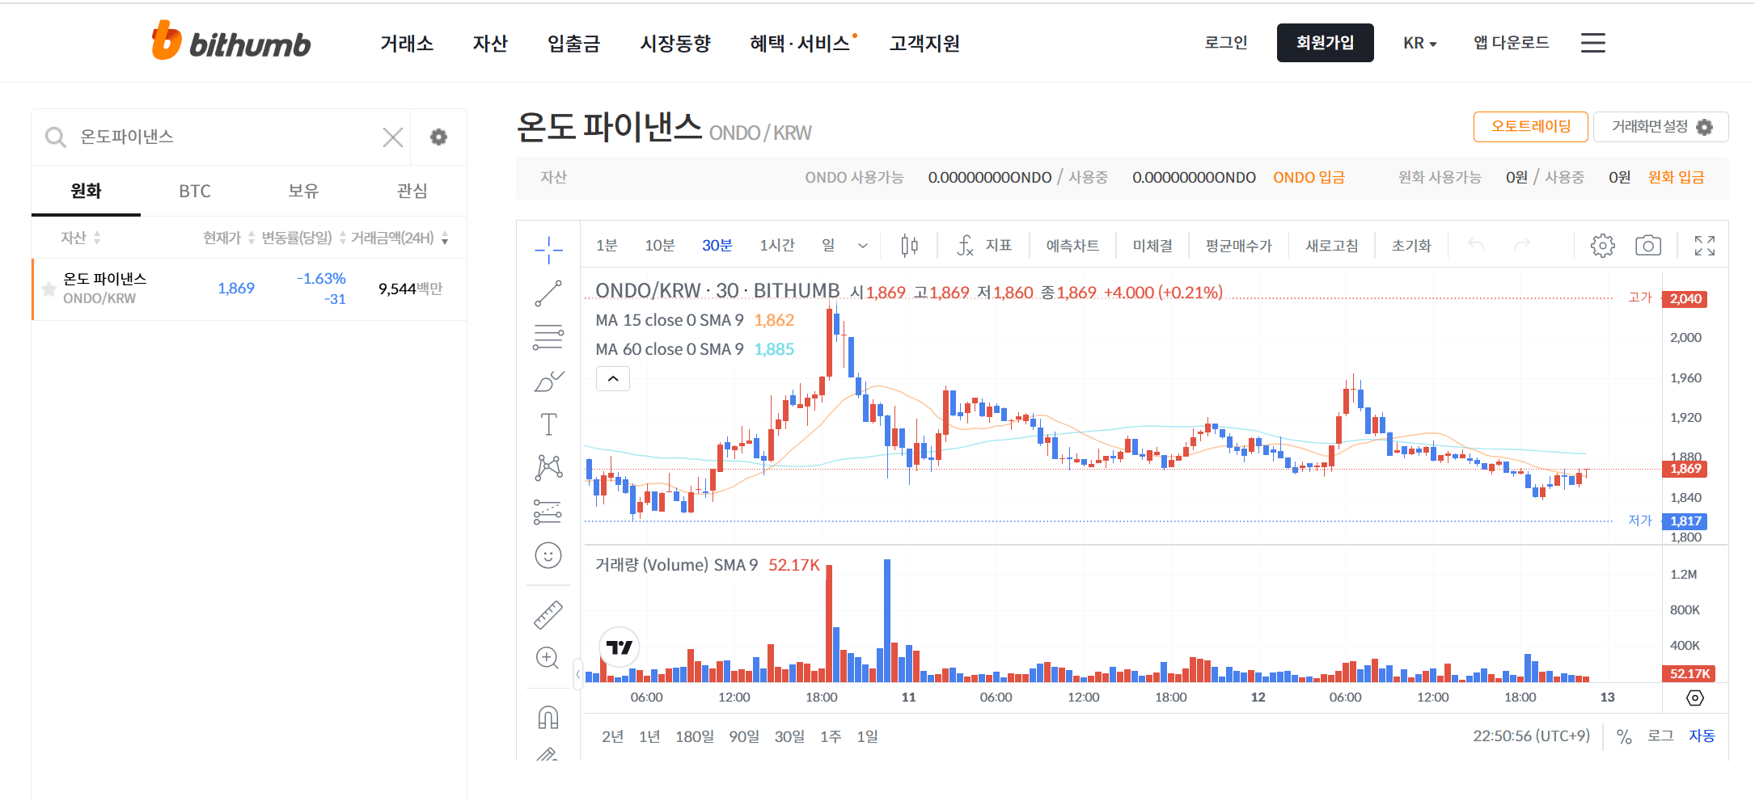Screen dimensions: 1755x801
Task: Open the ONDO 입금 deposit link
Action: pos(1309,177)
